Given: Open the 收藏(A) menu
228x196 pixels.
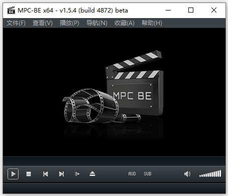Looking at the screenshot, I should (x=125, y=23).
